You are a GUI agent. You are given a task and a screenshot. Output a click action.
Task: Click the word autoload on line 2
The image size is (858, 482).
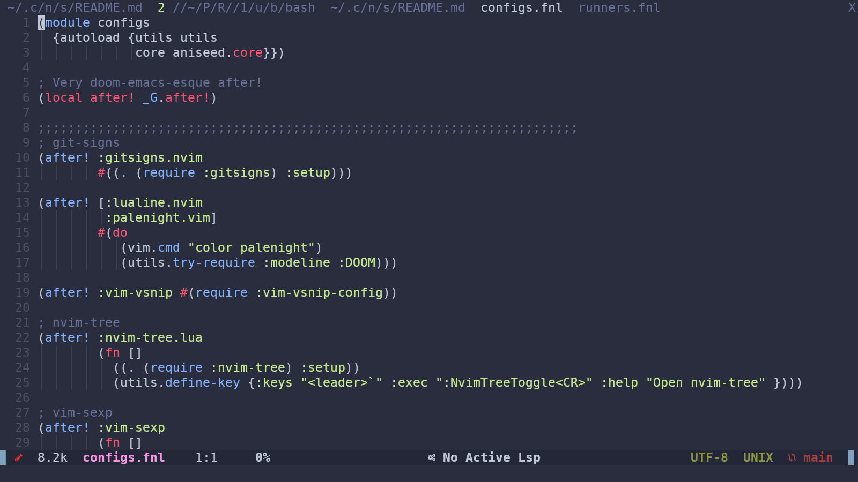point(90,37)
